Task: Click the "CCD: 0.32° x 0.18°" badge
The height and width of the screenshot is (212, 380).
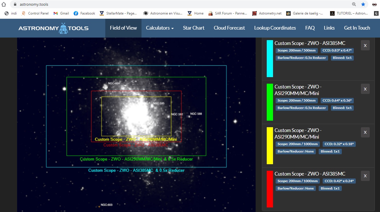Action: (x=339, y=144)
